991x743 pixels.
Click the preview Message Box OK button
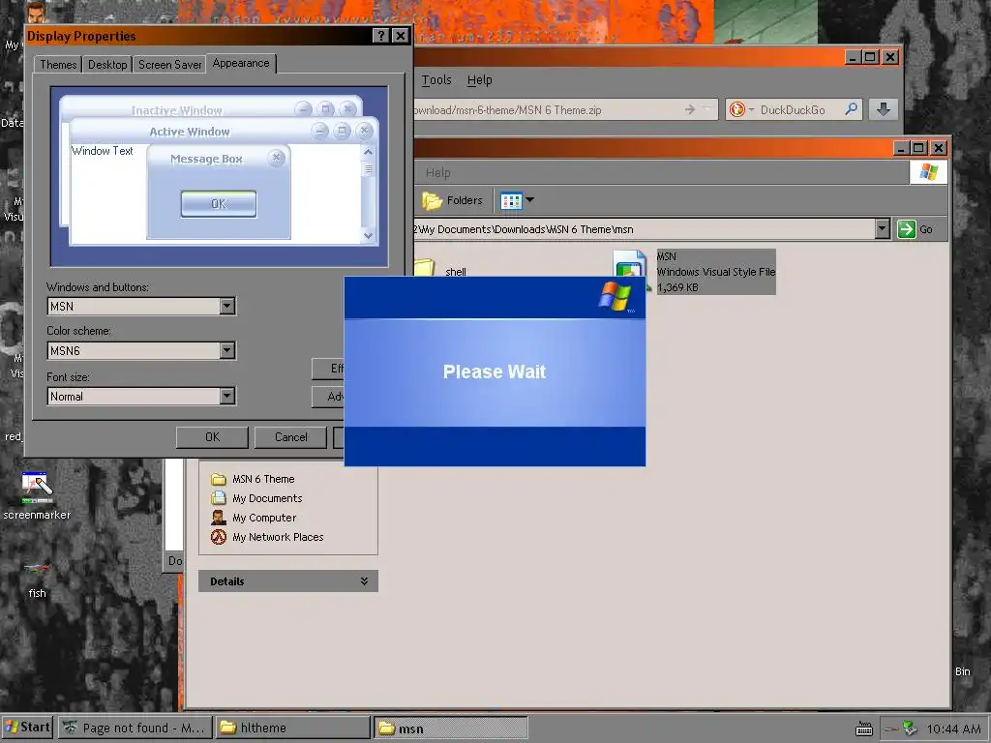coord(219,204)
